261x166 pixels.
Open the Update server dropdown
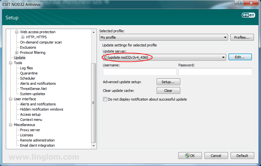click(164, 57)
